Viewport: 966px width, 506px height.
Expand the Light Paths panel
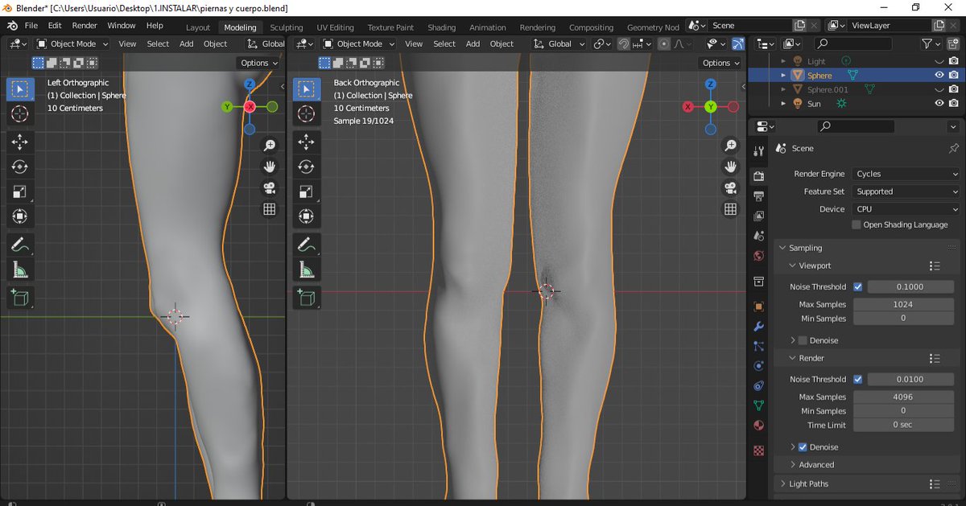coord(808,483)
